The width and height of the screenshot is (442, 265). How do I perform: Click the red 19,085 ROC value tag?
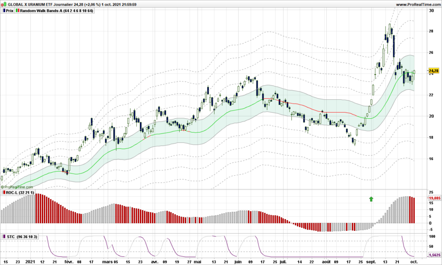click(434, 198)
